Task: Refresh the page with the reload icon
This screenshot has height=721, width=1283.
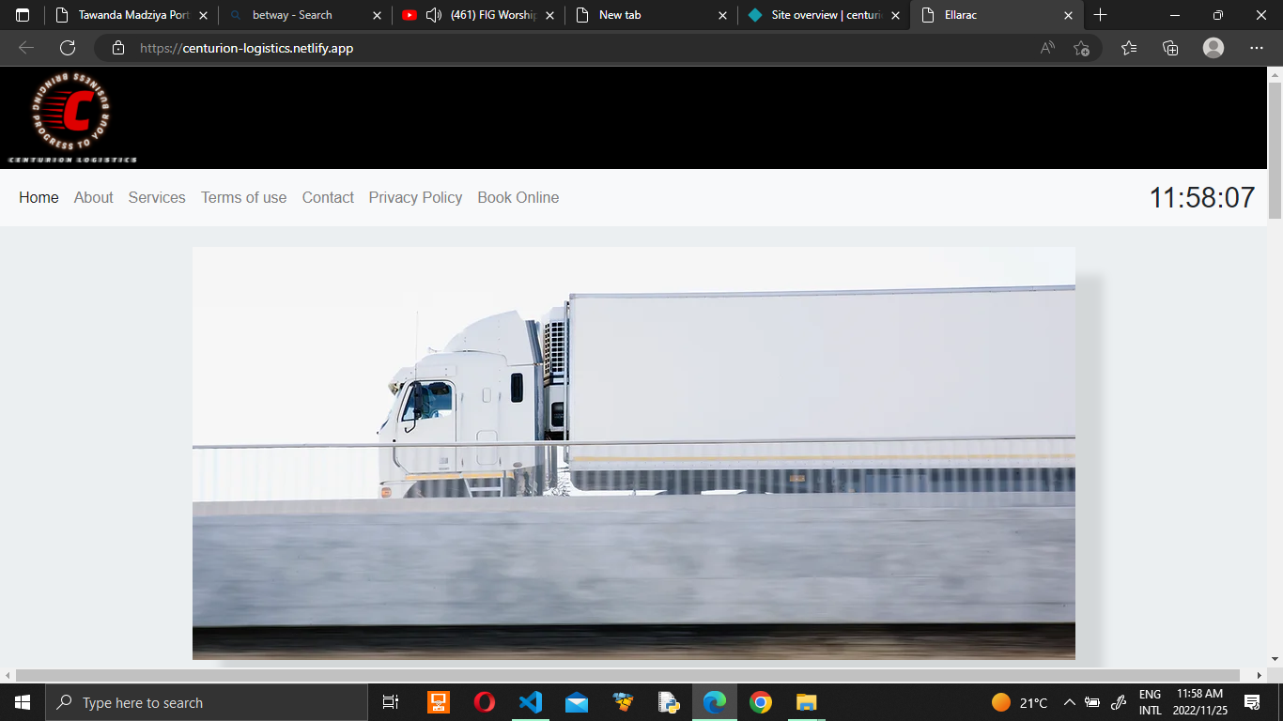Action: click(x=68, y=48)
